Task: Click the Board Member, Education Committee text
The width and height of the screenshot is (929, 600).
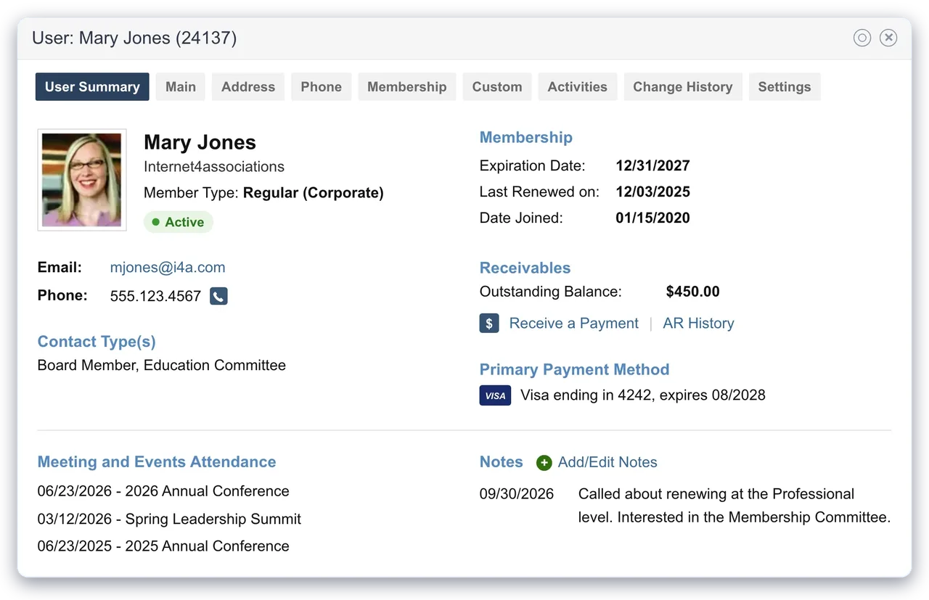Action: (162, 365)
